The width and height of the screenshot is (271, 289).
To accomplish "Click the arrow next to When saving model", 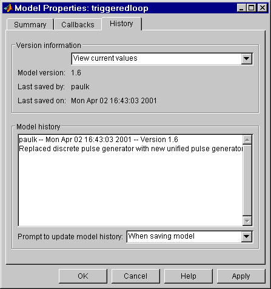I will pyautogui.click(x=247, y=237).
